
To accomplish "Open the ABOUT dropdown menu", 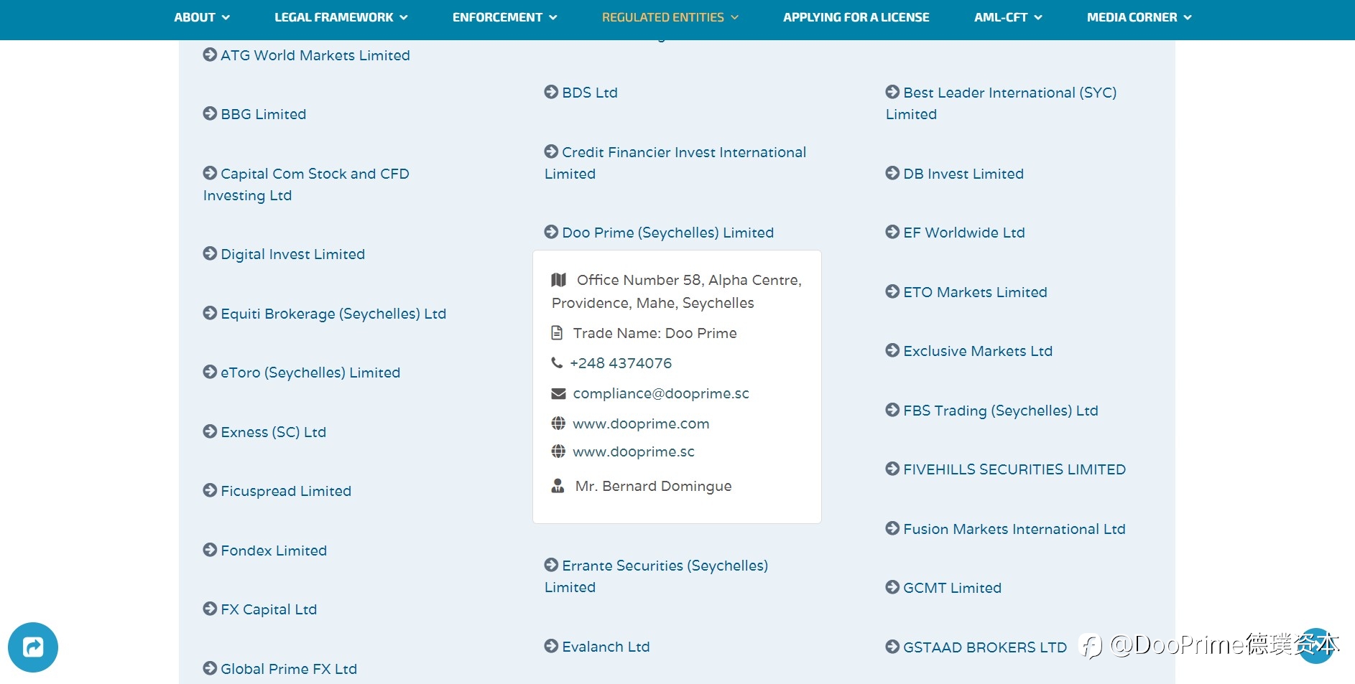I will 202,17.
